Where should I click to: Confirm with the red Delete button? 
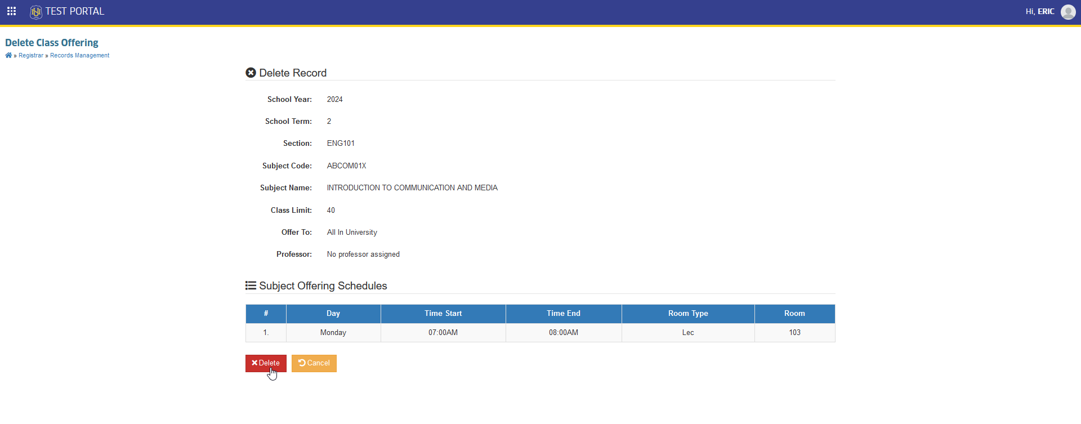pyautogui.click(x=266, y=363)
